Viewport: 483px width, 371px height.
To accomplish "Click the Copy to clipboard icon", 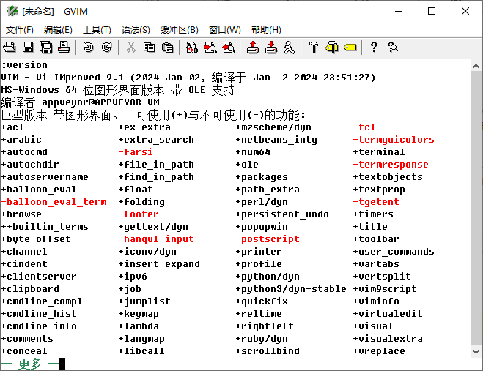I will pyautogui.click(x=149, y=48).
